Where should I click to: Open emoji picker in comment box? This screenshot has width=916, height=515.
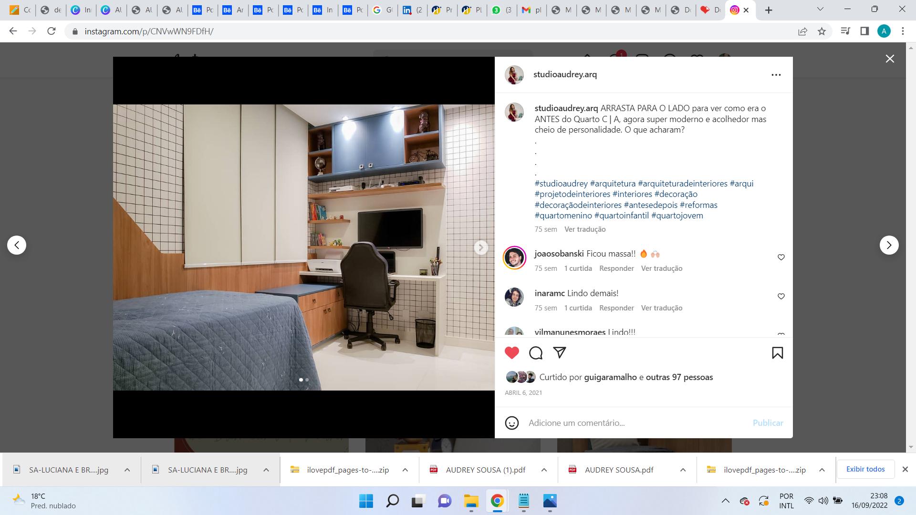tap(511, 423)
